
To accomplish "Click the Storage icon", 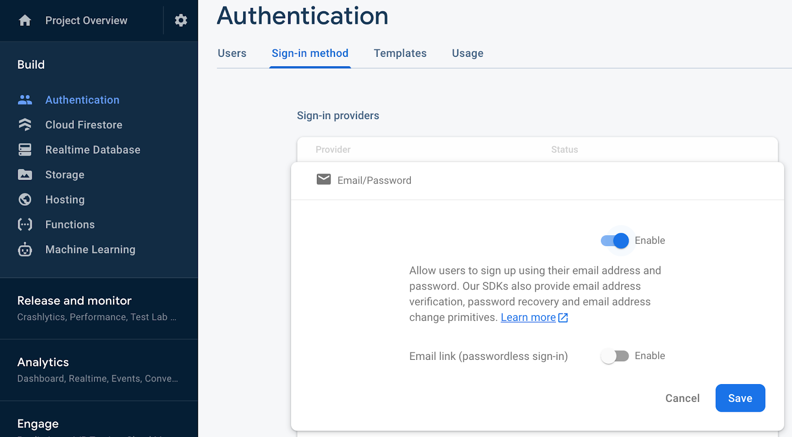I will click(25, 175).
